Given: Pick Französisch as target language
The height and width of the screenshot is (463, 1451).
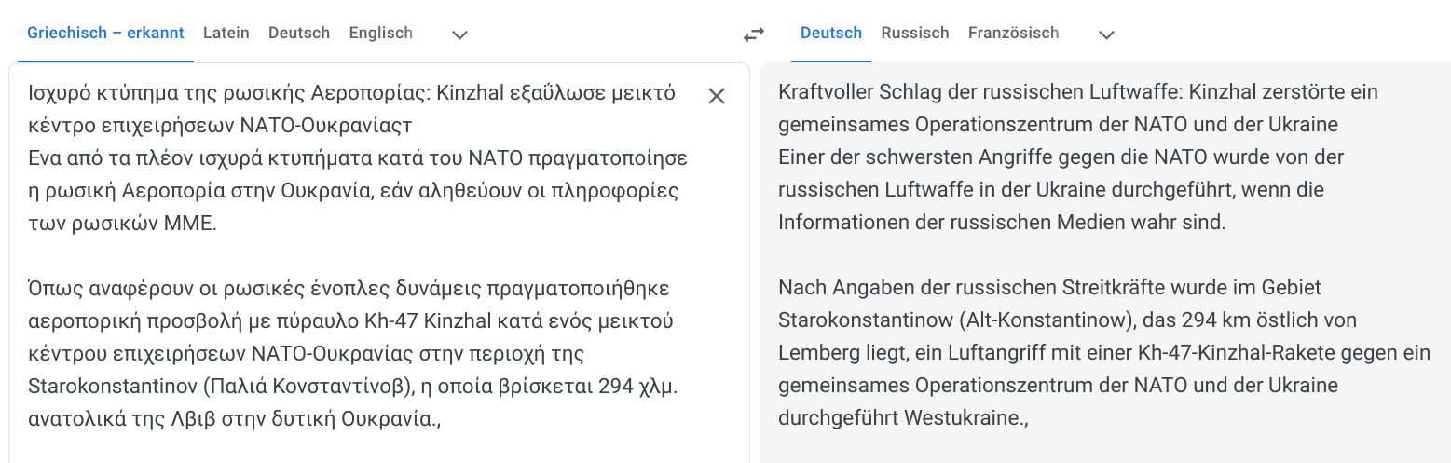Looking at the screenshot, I should click(1013, 33).
